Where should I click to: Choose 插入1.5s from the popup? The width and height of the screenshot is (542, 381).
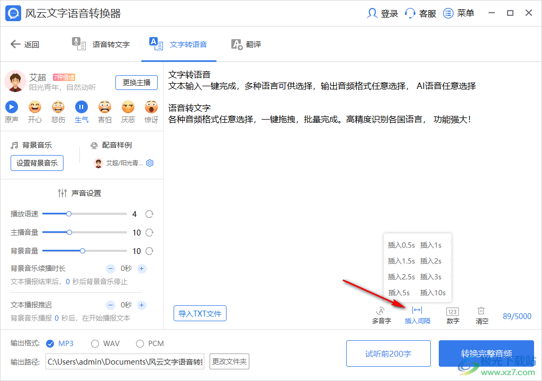401,261
